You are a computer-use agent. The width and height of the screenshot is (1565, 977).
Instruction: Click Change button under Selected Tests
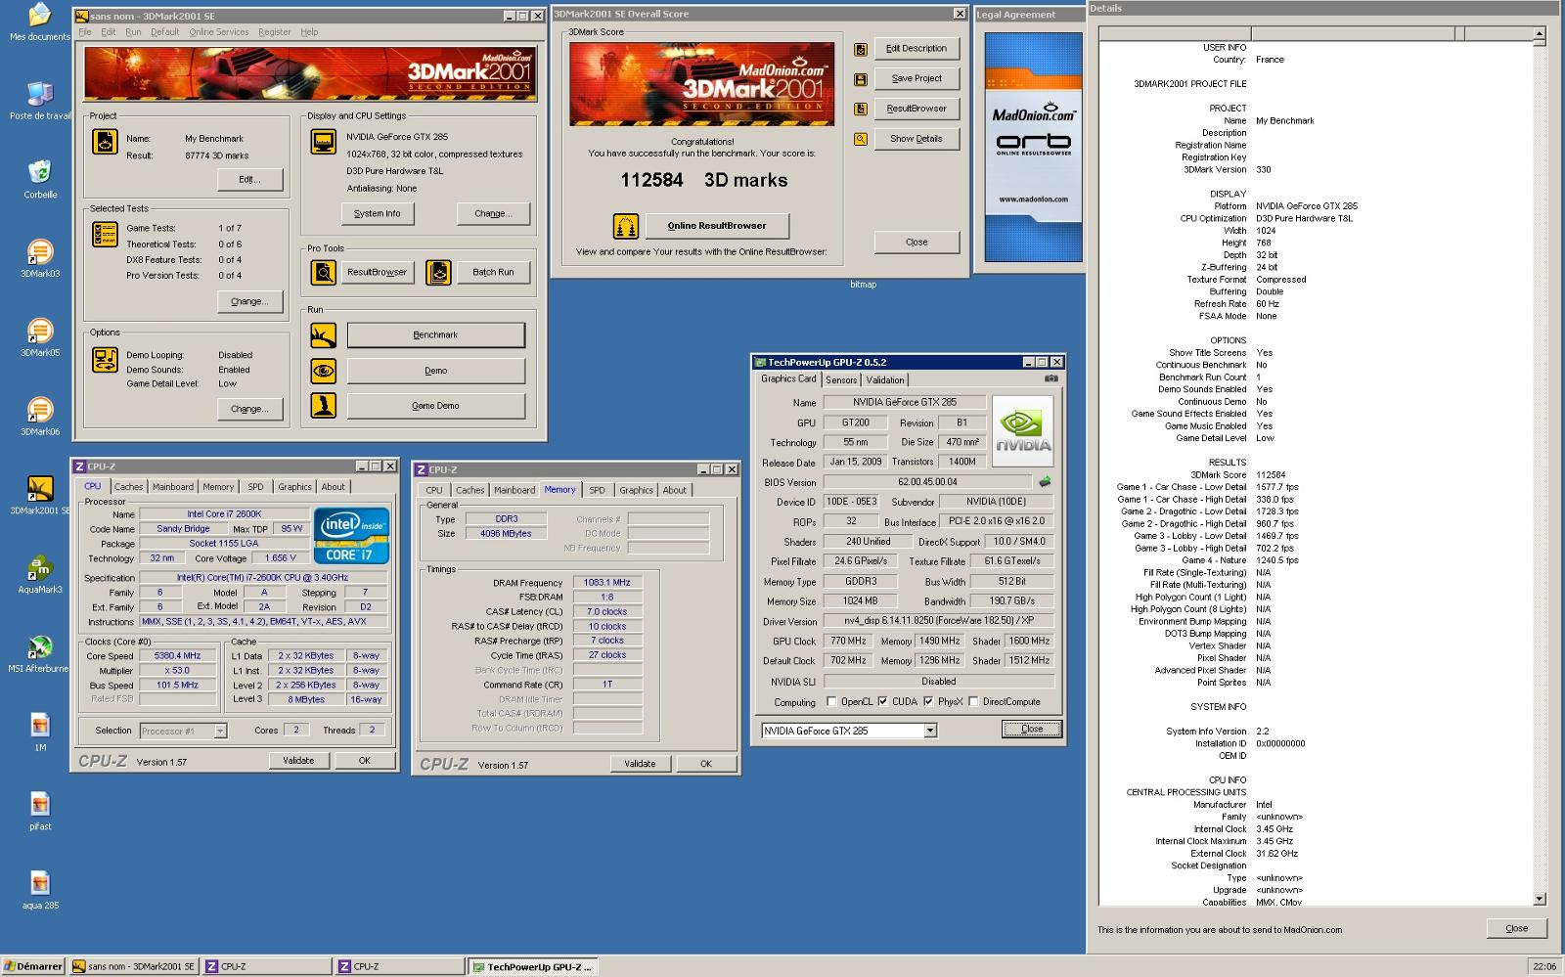pyautogui.click(x=249, y=302)
